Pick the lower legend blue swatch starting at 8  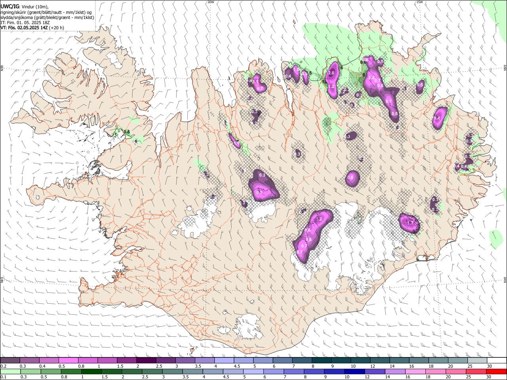coord(314,371)
